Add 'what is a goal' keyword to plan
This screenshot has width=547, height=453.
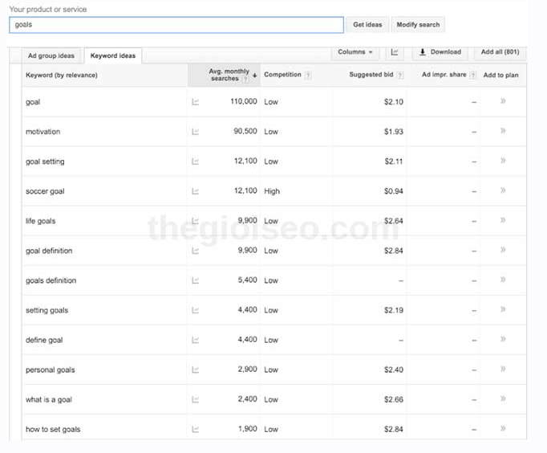click(503, 398)
